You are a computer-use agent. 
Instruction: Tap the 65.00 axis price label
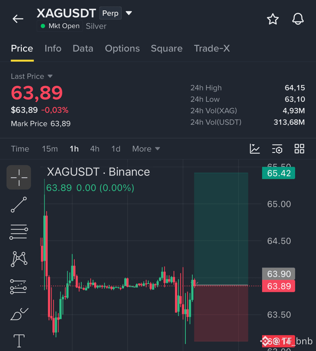tap(279, 204)
